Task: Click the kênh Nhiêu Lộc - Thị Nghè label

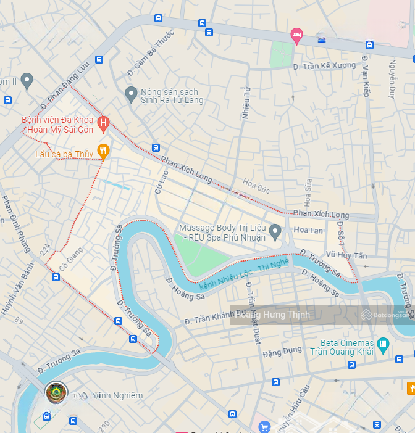Action: tap(244, 274)
